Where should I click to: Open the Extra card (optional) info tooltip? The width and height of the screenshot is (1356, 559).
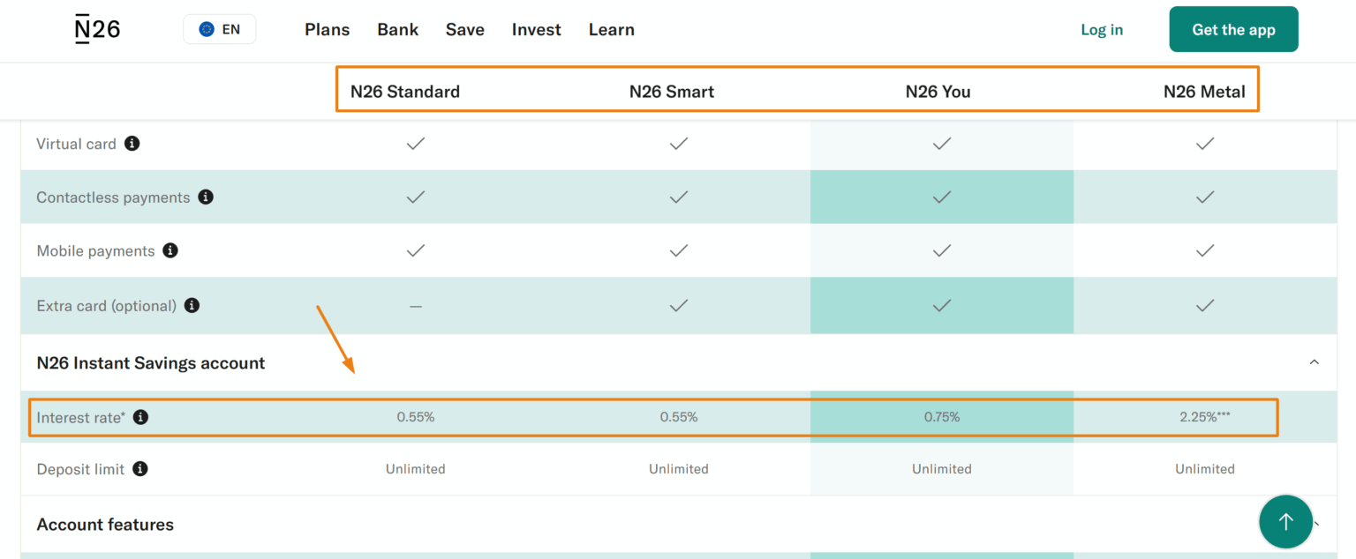(x=192, y=305)
